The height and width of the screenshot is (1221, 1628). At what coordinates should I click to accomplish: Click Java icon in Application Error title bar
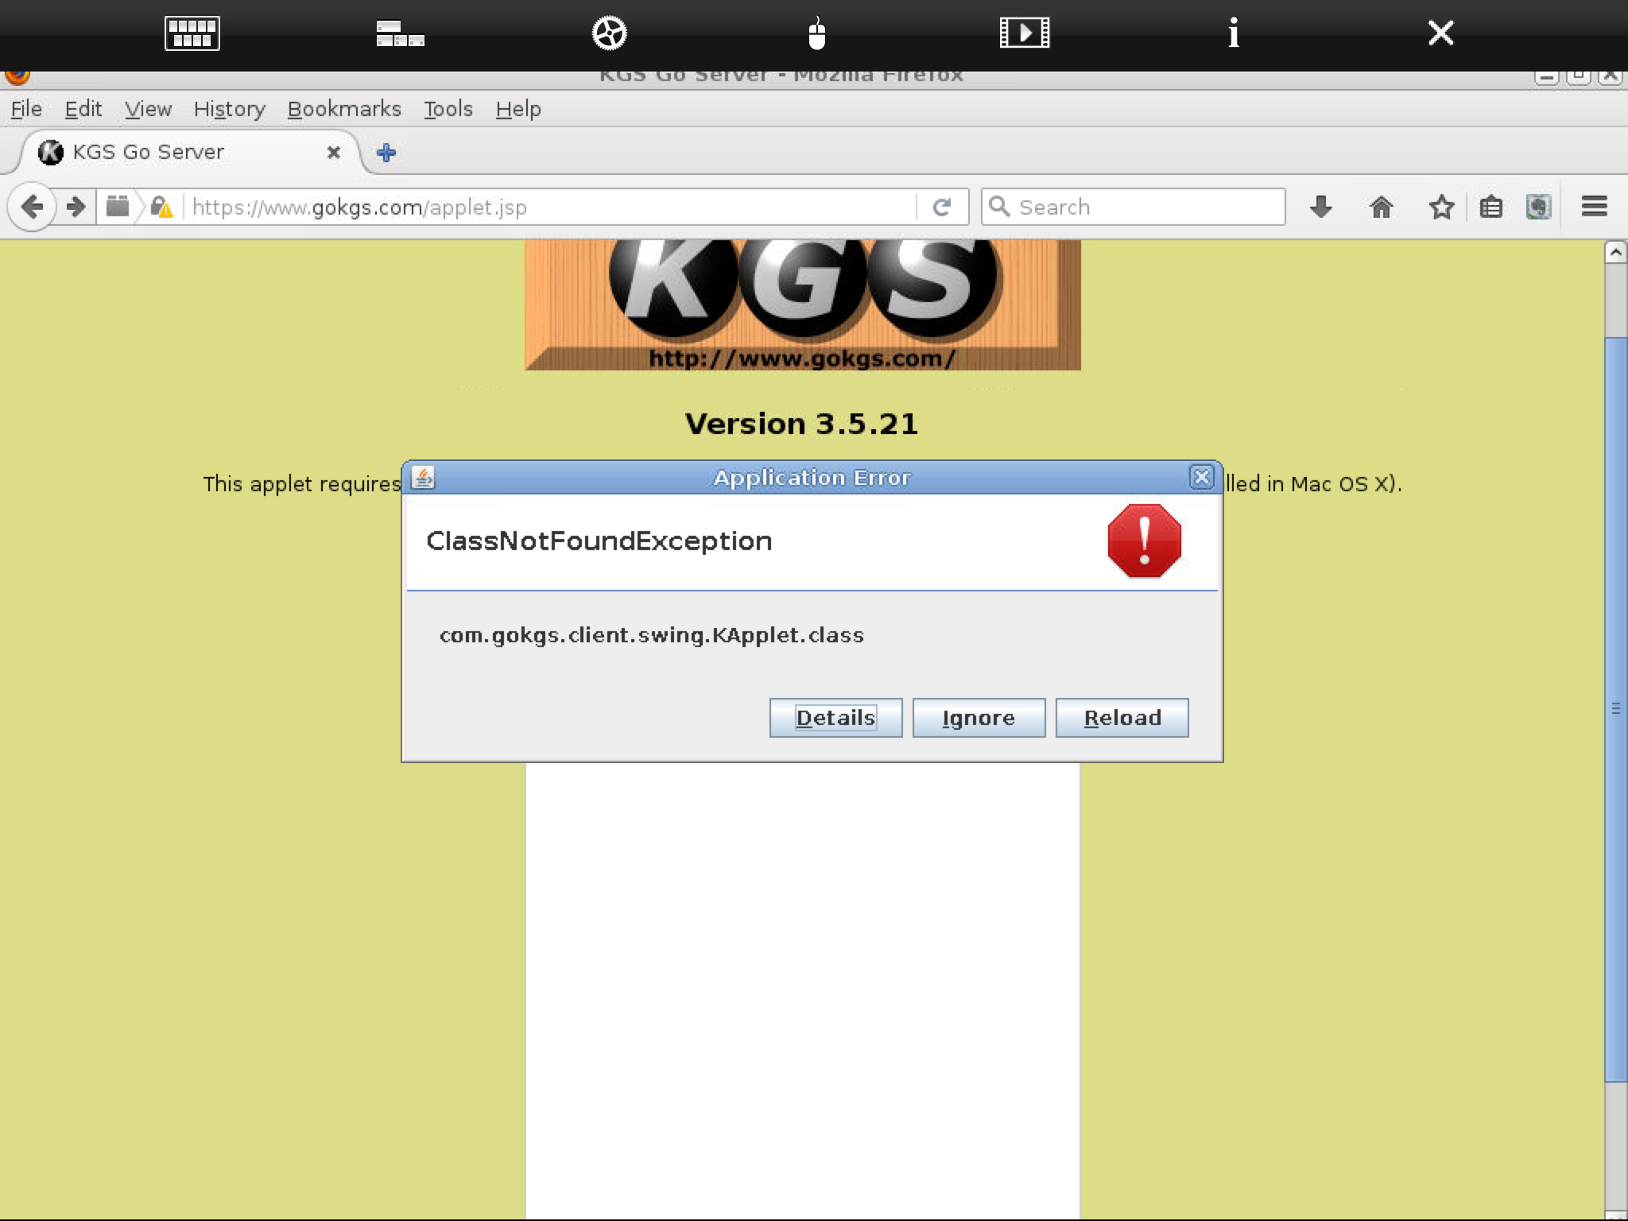click(x=423, y=477)
